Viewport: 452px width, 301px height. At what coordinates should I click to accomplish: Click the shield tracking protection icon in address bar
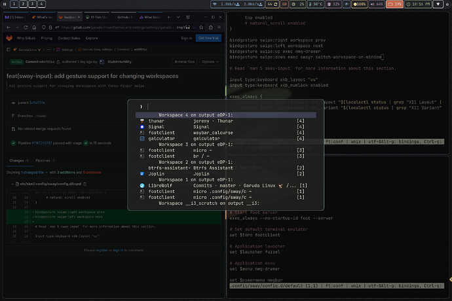43,27
